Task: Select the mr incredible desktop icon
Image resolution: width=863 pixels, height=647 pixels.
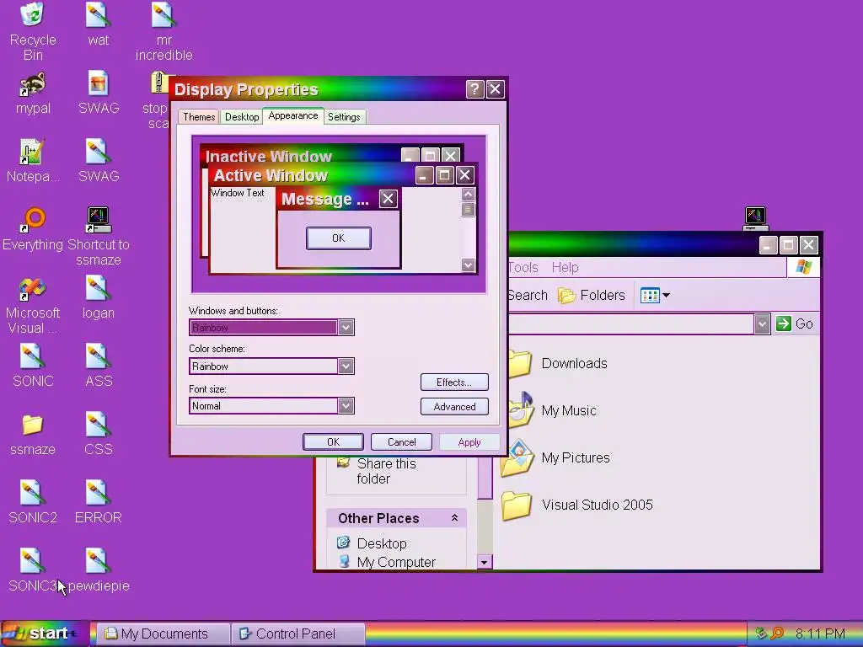Action: 163,15
